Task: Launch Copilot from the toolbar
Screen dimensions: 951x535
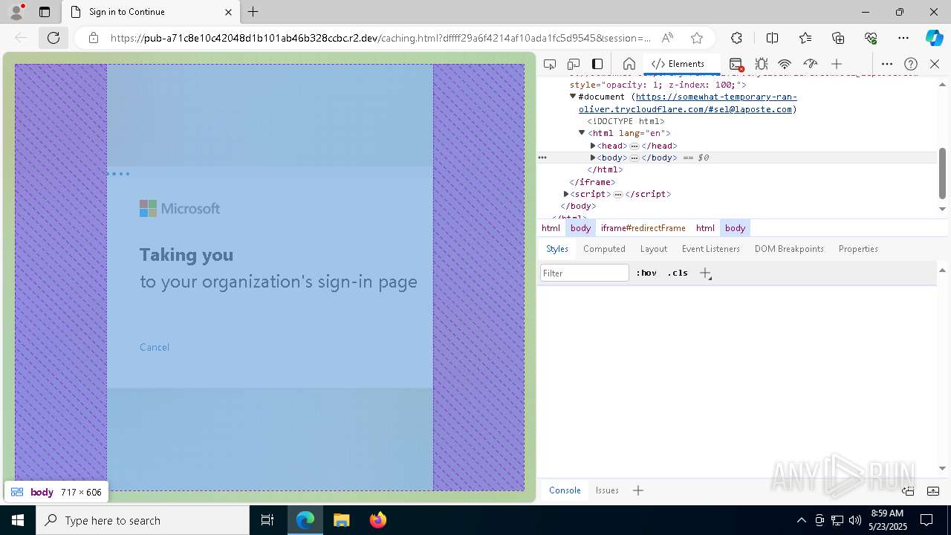Action: pos(934,38)
